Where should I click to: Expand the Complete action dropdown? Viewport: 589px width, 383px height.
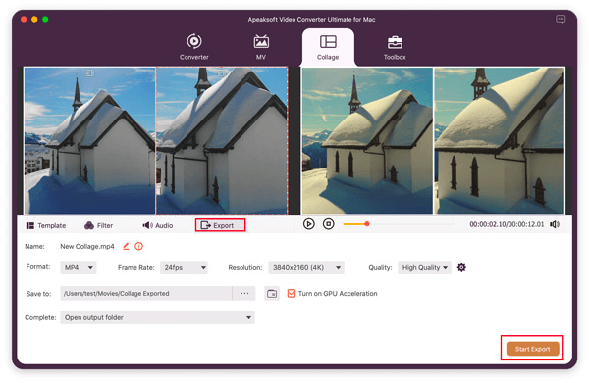point(157,317)
